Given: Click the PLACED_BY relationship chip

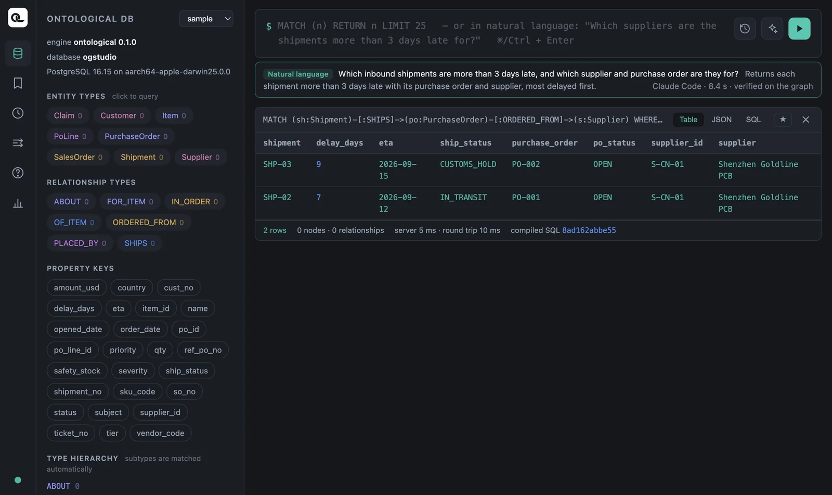Looking at the screenshot, I should 80,243.
